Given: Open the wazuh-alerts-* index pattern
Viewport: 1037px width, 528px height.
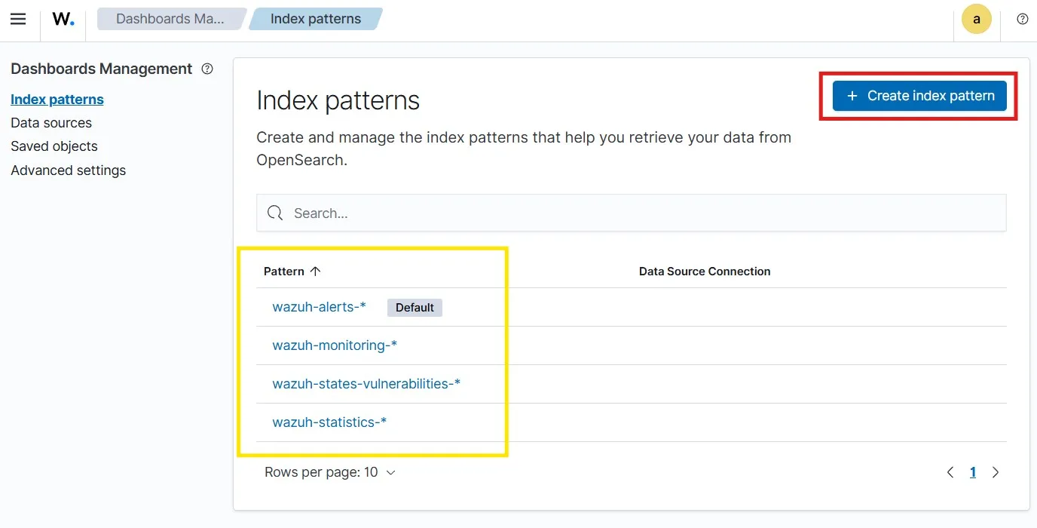Looking at the screenshot, I should (x=319, y=307).
